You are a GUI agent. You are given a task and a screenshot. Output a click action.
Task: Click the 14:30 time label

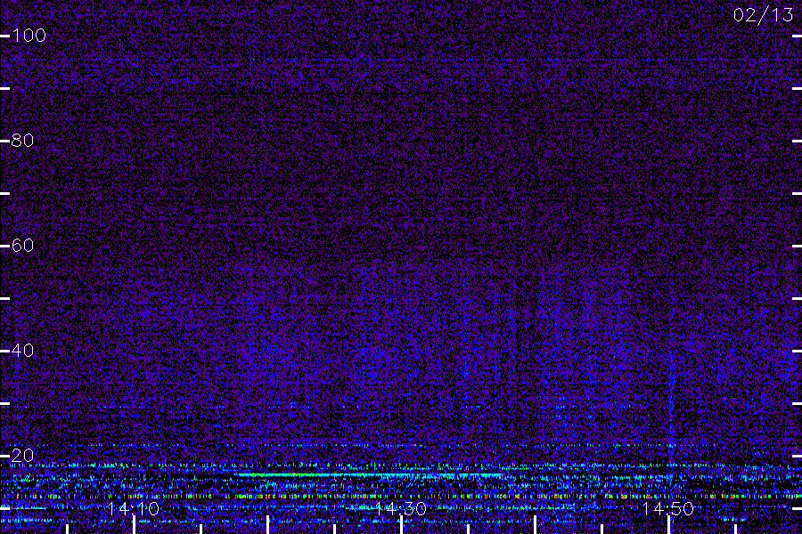(x=401, y=508)
